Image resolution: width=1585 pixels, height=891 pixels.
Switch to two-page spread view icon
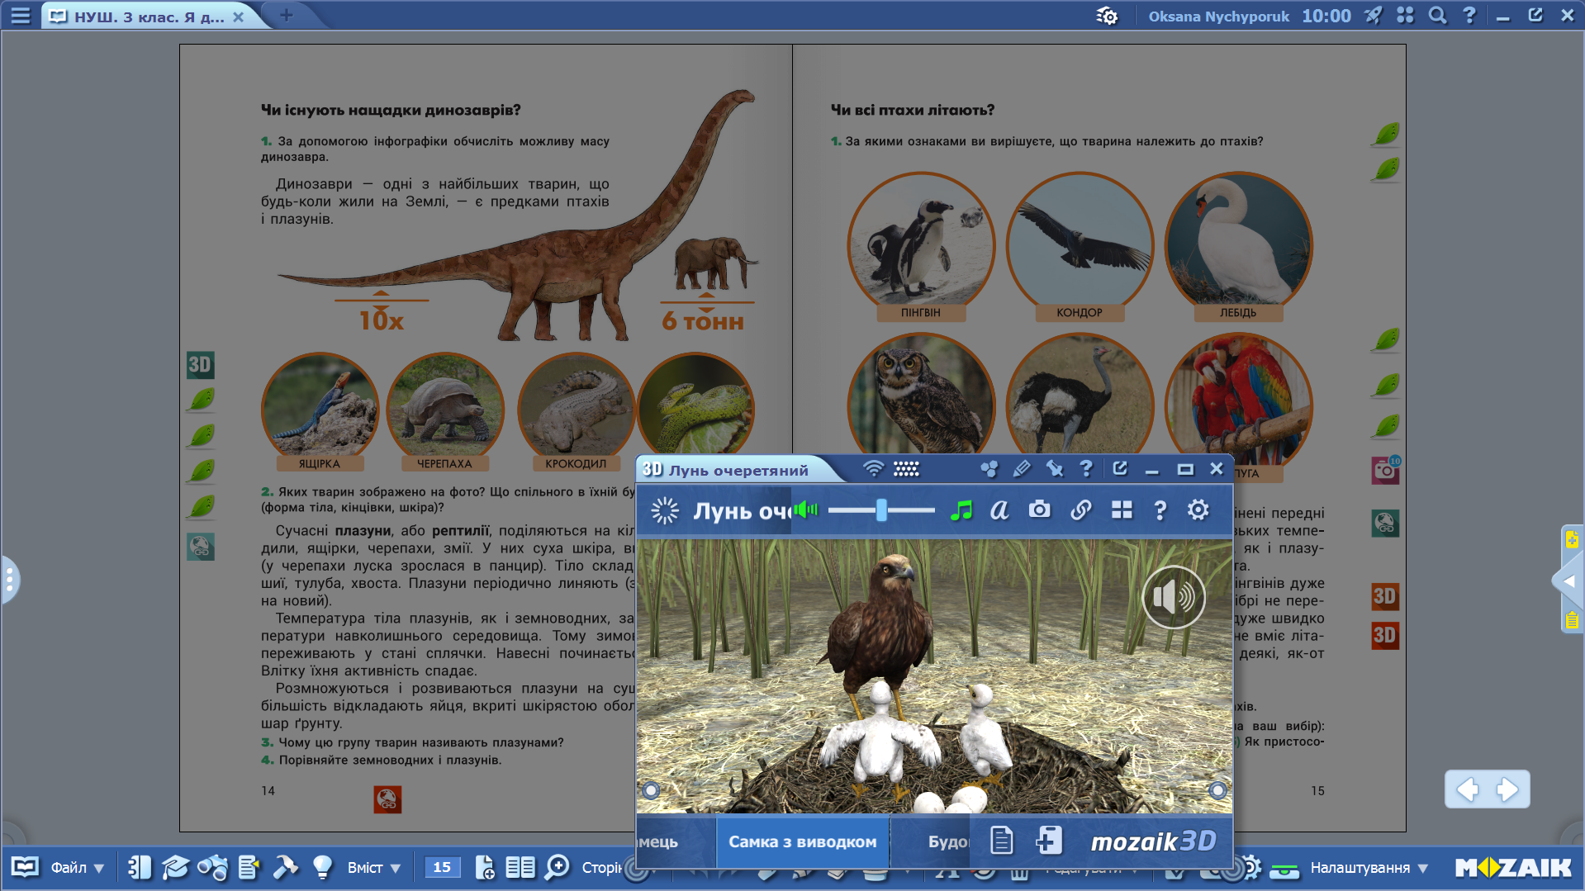coord(520,867)
